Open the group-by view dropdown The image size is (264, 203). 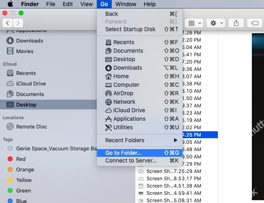coord(194,23)
